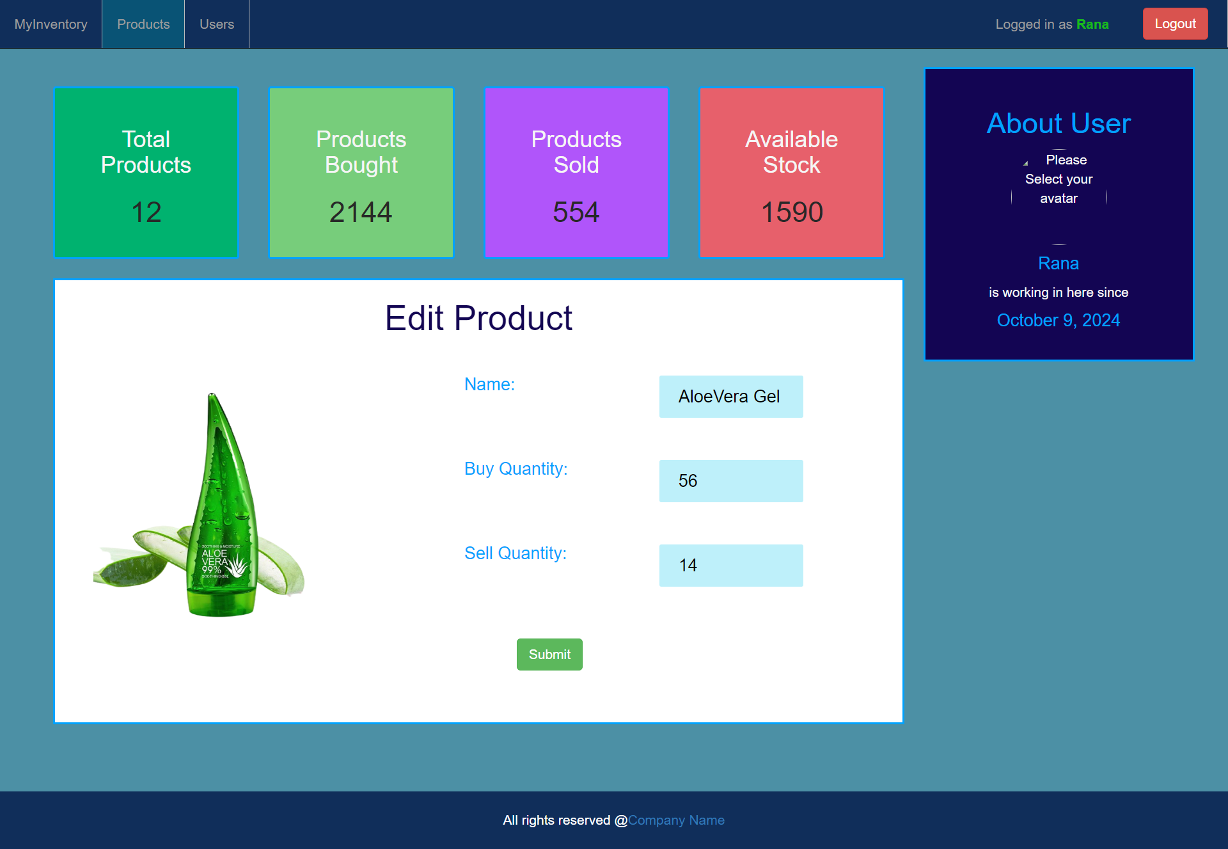This screenshot has width=1228, height=849.
Task: Switch to the Products tab
Action: 143,24
